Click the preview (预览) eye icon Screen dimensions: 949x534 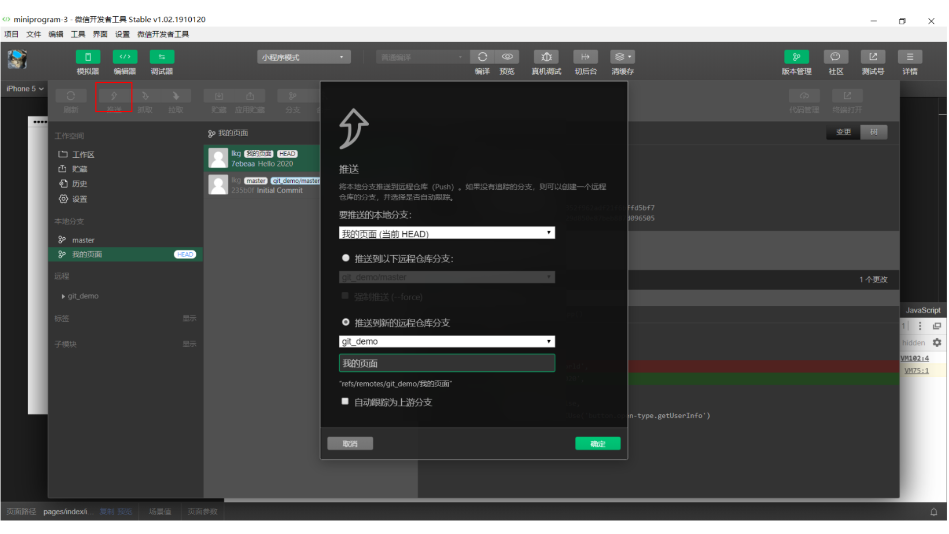[x=507, y=57]
